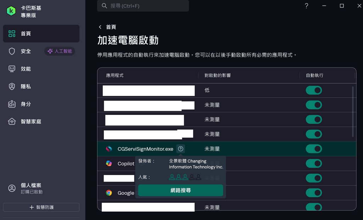Maximize the Kaspersky window
Screen dimensions: 363x220
[x=342, y=6]
